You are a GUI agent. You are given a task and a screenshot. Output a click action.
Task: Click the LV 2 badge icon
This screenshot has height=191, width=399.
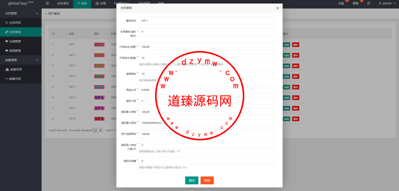click(99, 55)
